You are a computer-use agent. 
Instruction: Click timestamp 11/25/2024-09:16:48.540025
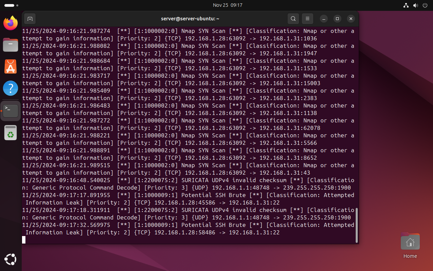(66, 180)
